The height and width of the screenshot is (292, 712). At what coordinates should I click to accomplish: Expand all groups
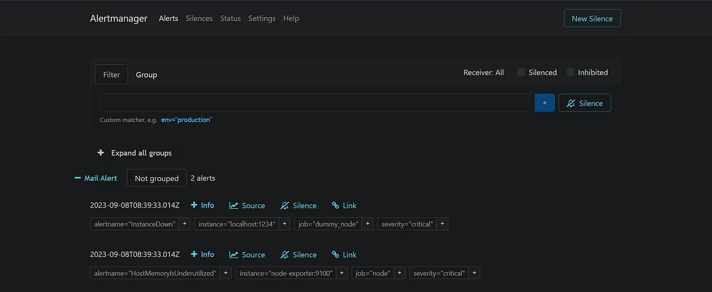click(x=135, y=153)
